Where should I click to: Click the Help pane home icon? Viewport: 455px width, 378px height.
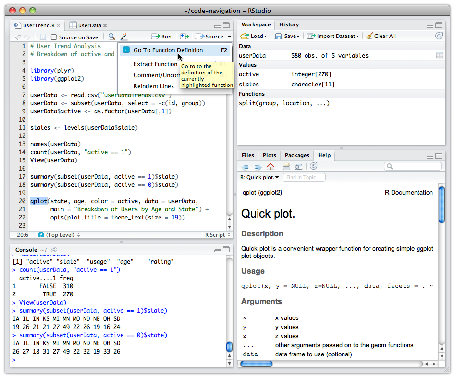[271, 167]
